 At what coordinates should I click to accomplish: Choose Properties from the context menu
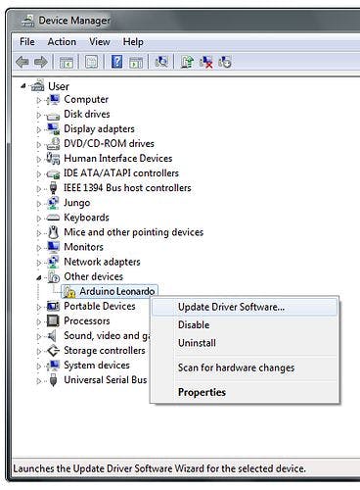245,392
